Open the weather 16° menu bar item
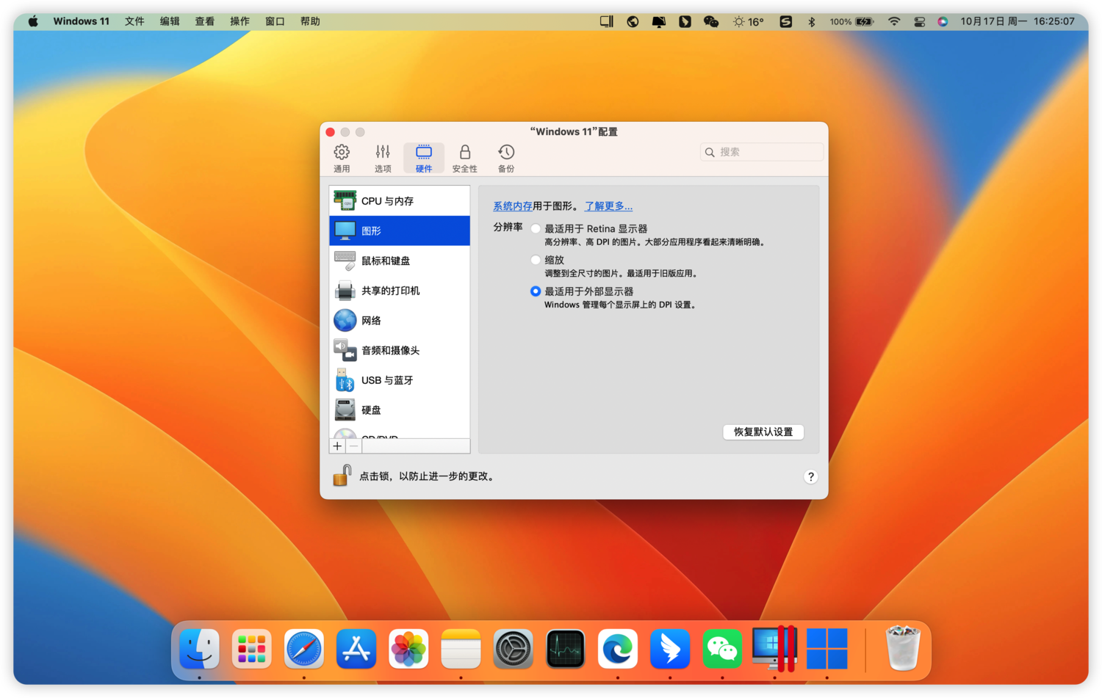 749,21
